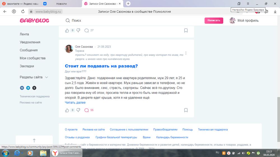Switch to the 'вконтакте — Яндекс' tab
This screenshot has height=157, width=280.
point(20,4)
